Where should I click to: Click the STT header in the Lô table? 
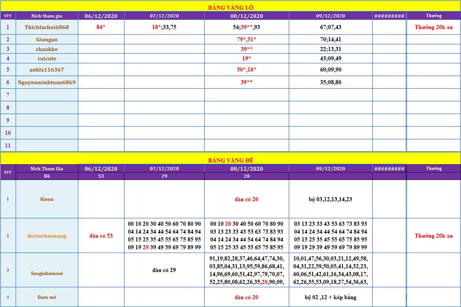click(8, 16)
